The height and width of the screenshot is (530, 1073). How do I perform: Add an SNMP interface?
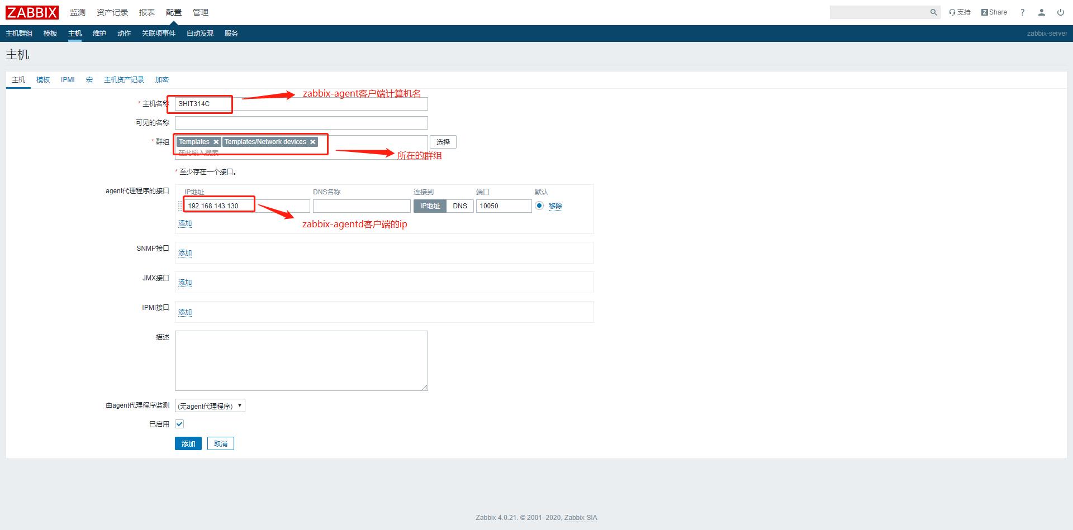coord(185,253)
